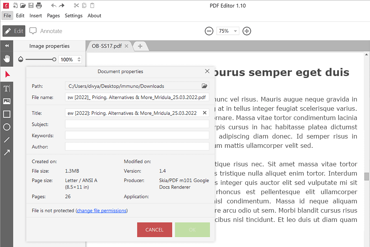
Task: Copy selection using the copy icon
Action: (84, 5)
